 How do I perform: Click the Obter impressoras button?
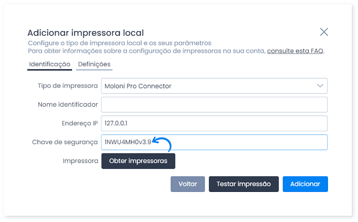click(138, 161)
